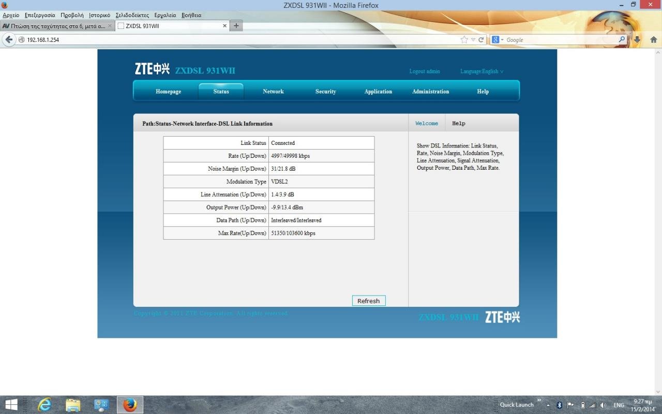The height and width of the screenshot is (414, 662).
Task: Click inside the Google search field
Action: coord(561,40)
